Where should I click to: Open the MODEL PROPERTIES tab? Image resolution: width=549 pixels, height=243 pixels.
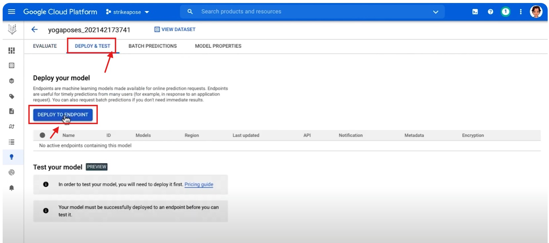tap(218, 46)
